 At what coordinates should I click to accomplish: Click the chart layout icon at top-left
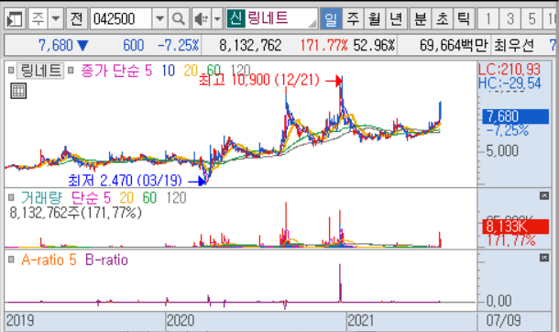pyautogui.click(x=16, y=19)
